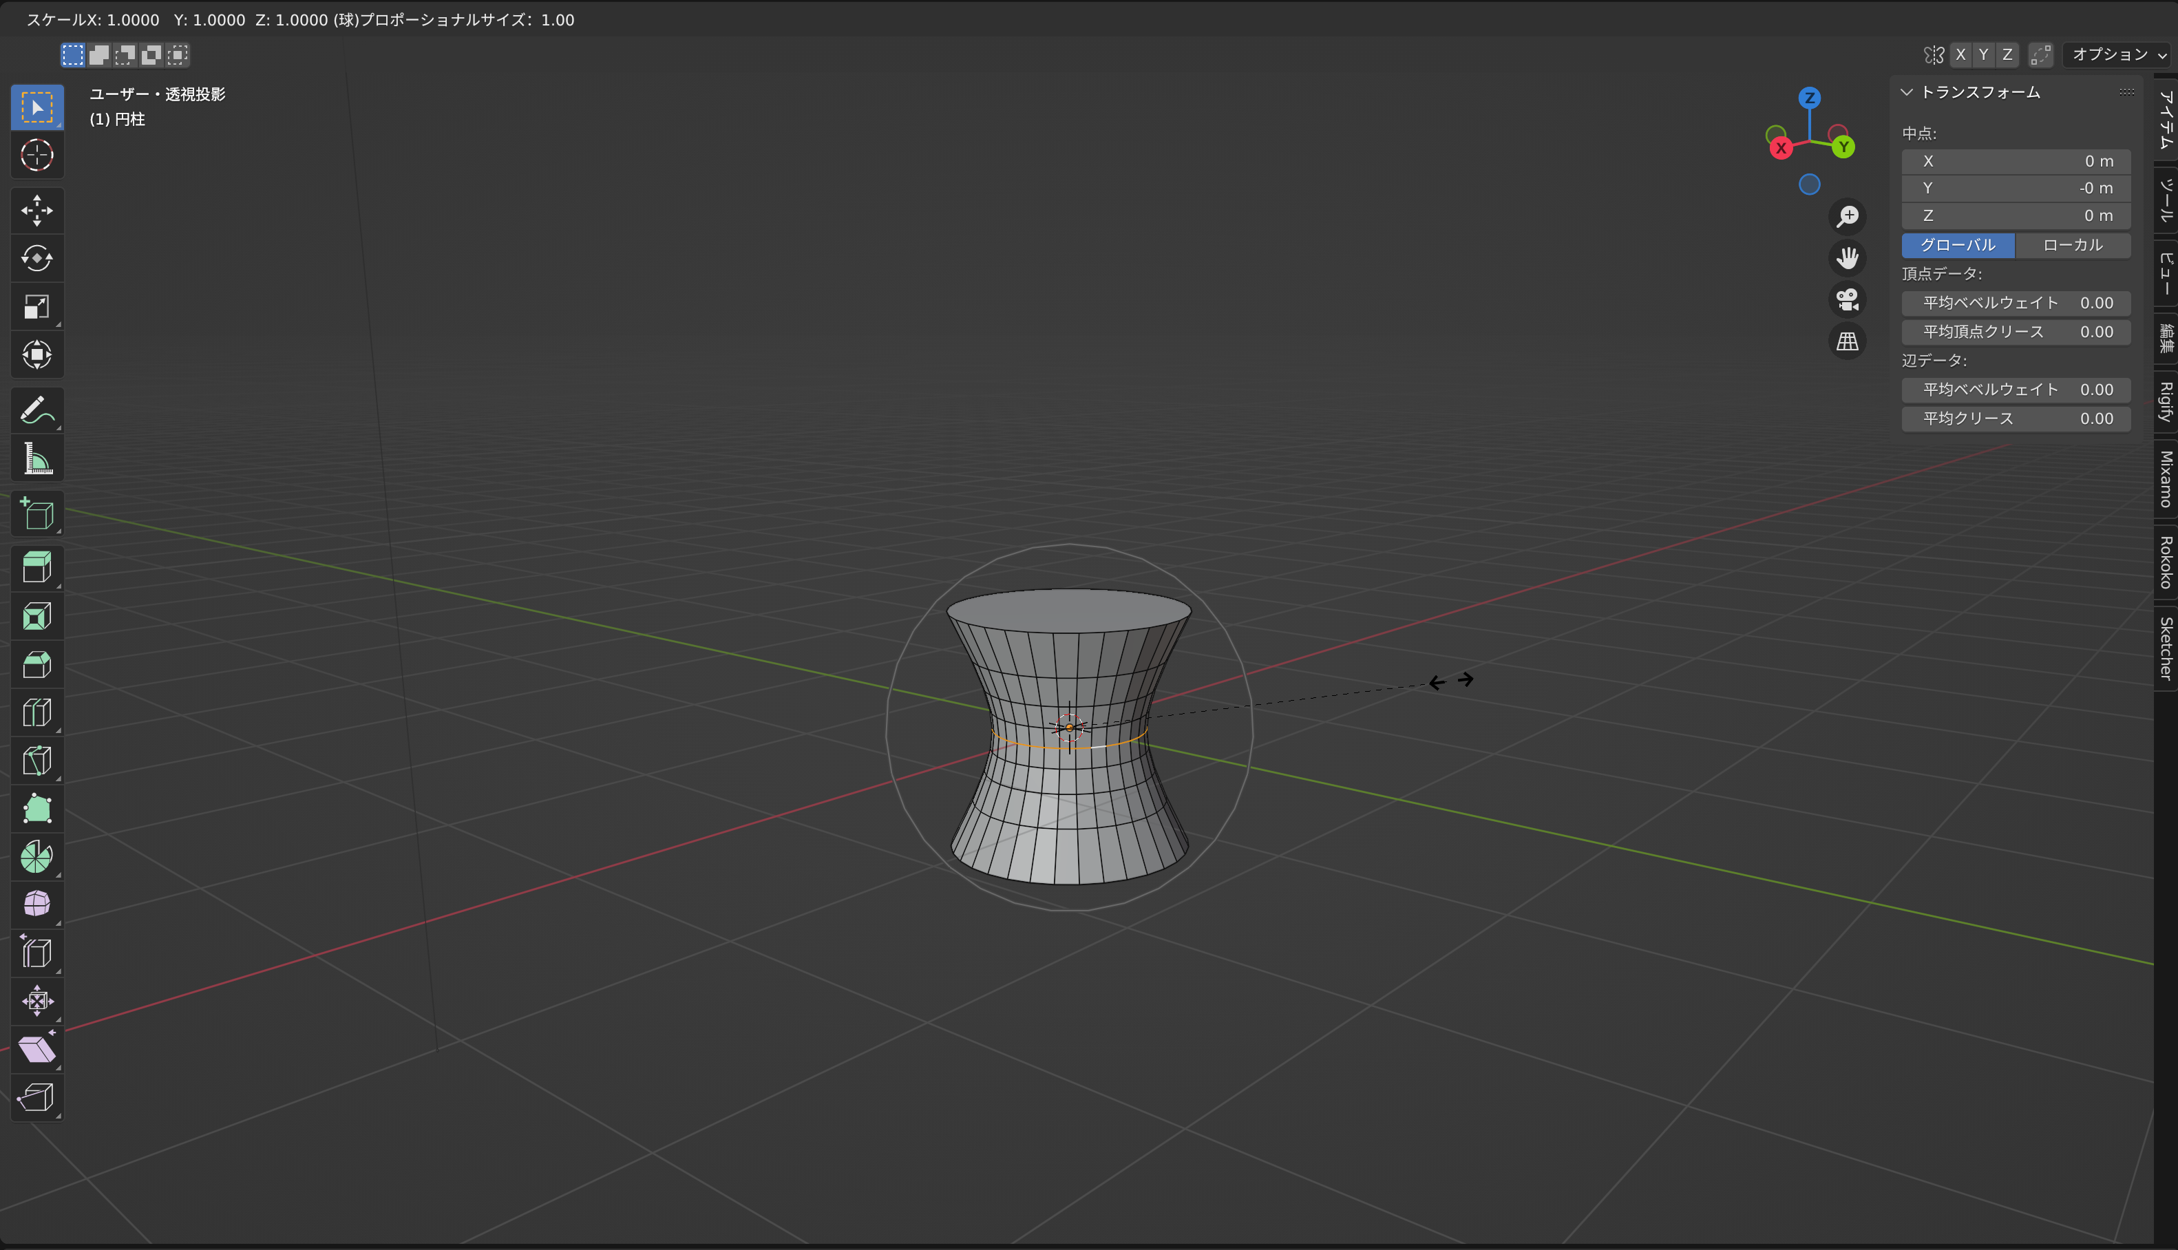This screenshot has width=2178, height=1250.
Task: Choose the Annotate pencil tool
Action: pyautogui.click(x=37, y=410)
